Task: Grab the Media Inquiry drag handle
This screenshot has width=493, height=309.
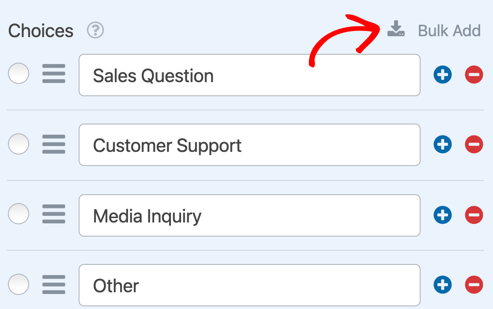Action: coord(54,215)
